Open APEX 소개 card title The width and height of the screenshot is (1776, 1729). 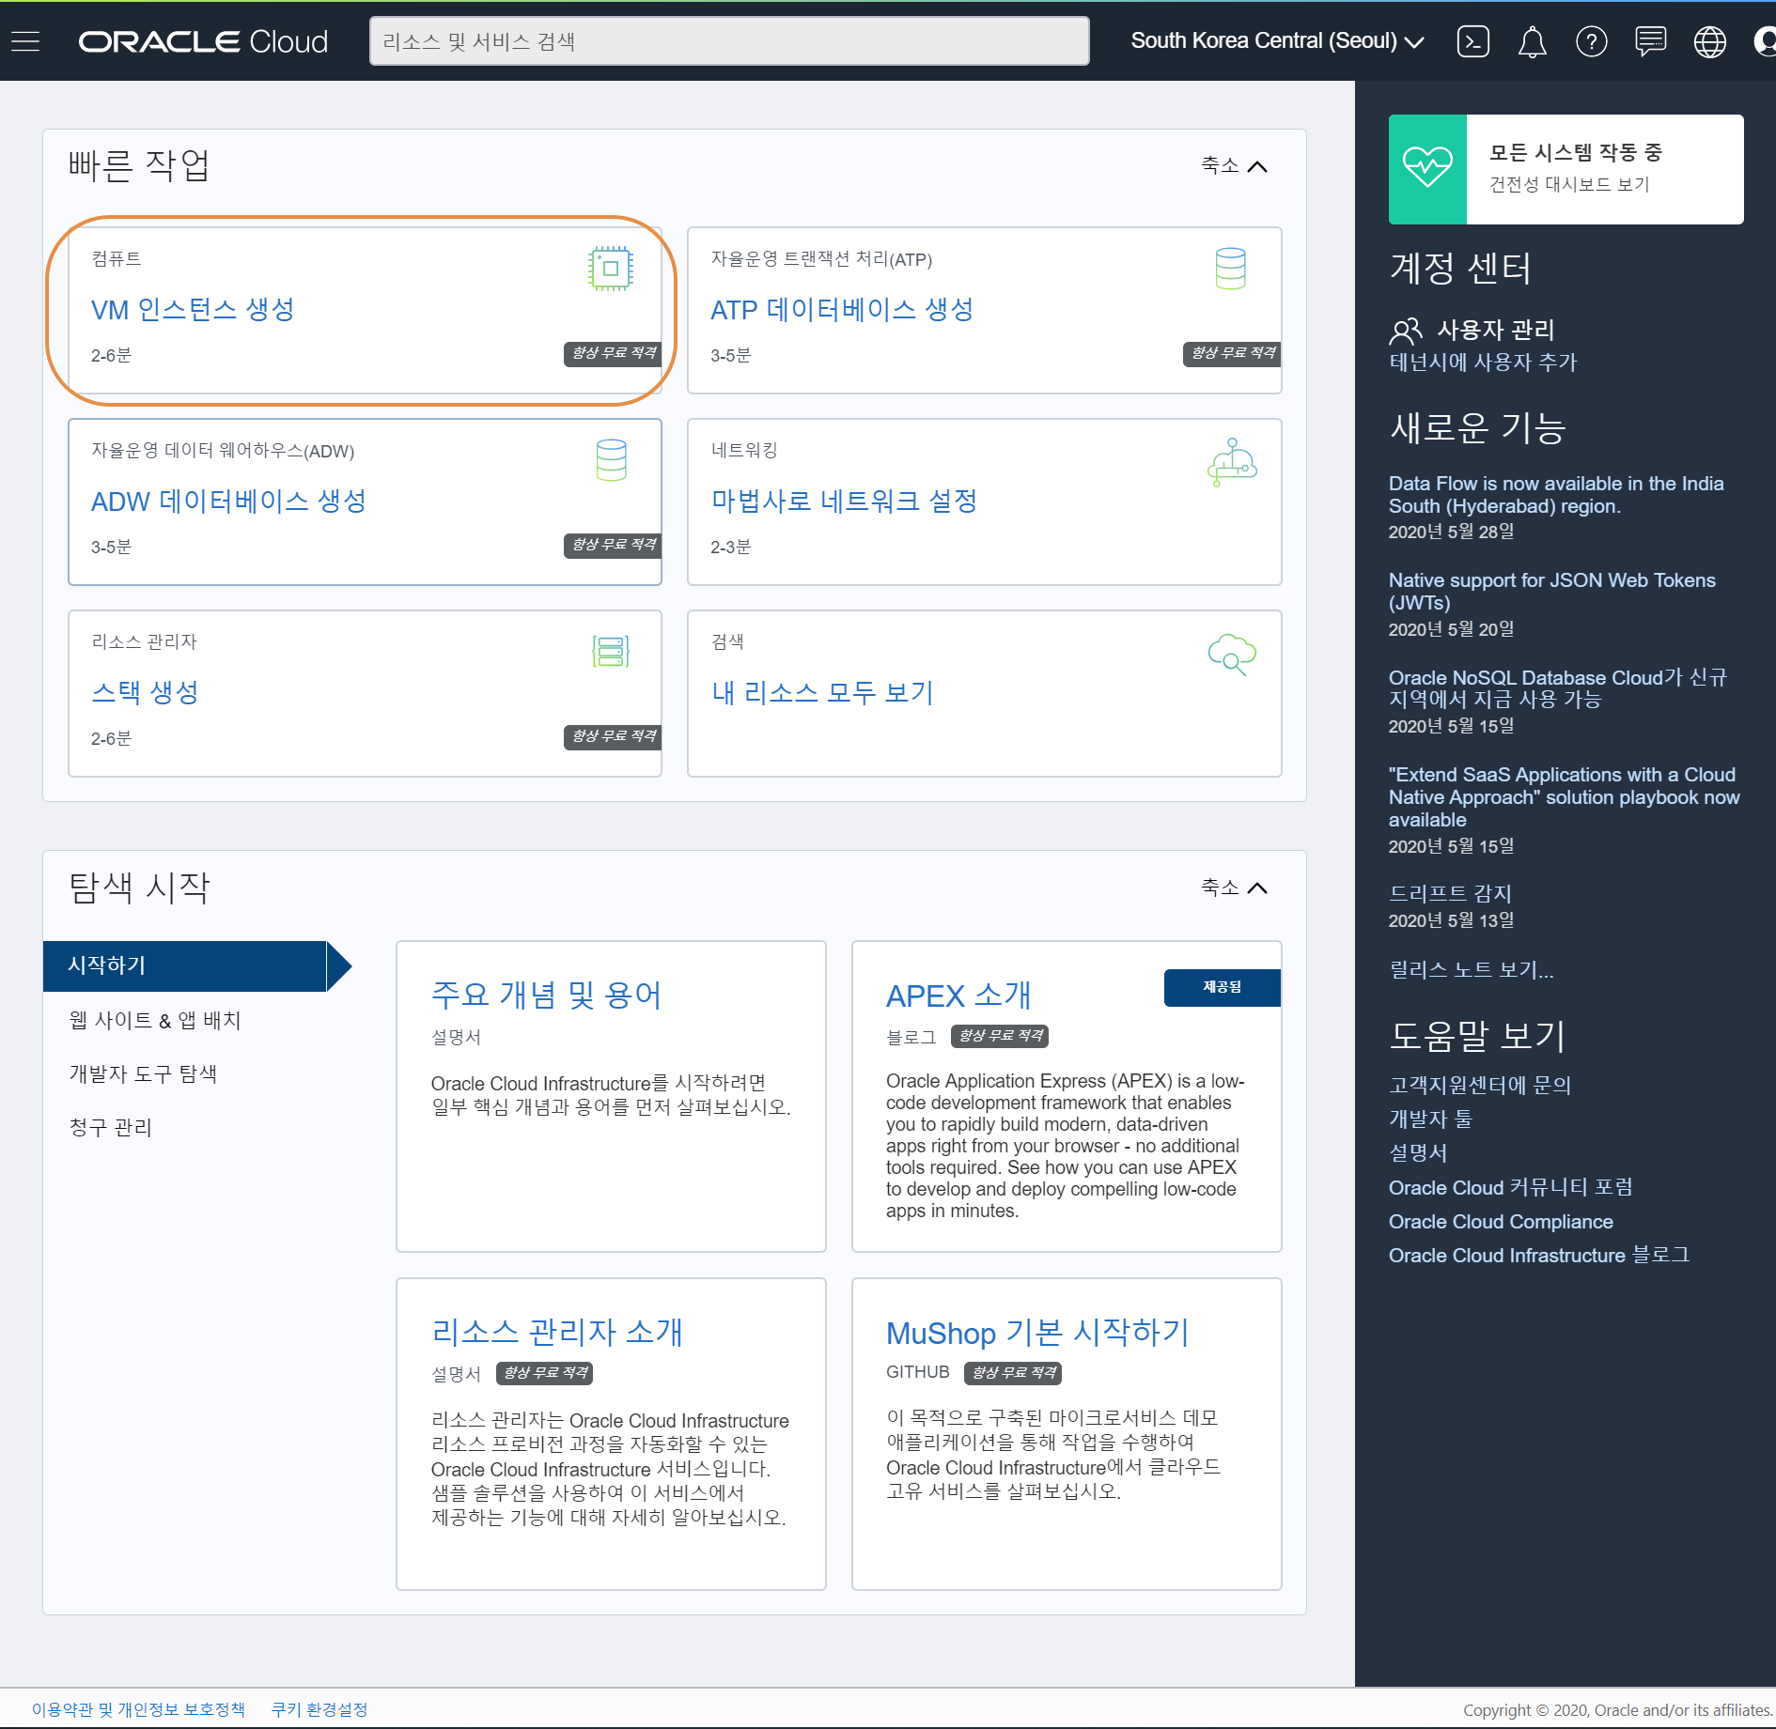(x=958, y=996)
